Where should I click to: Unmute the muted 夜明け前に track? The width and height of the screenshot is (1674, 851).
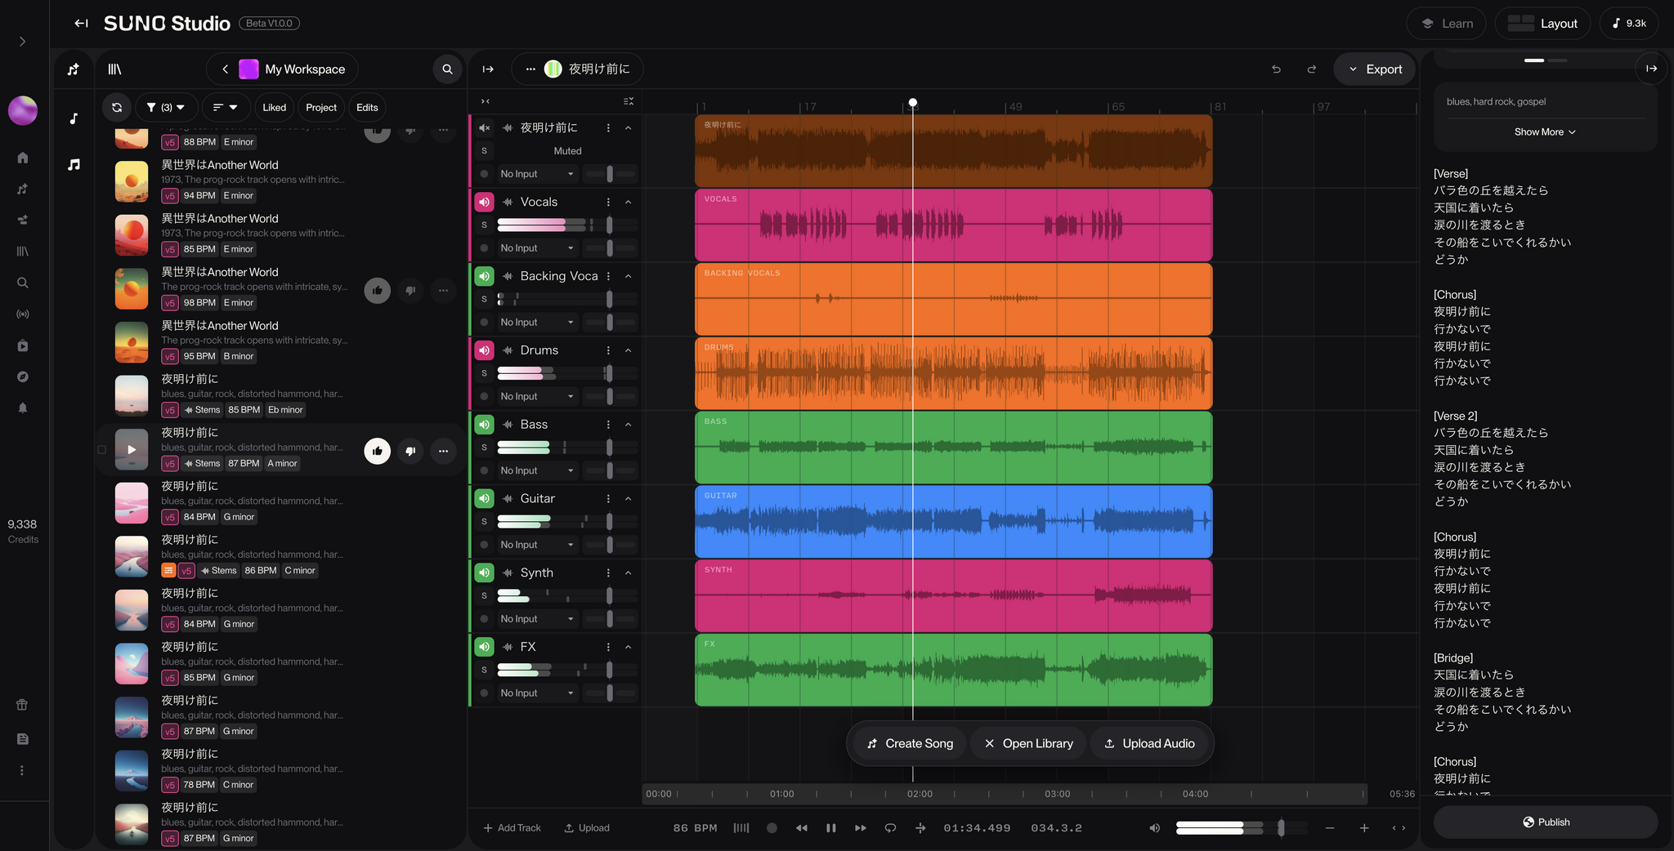[x=485, y=128]
